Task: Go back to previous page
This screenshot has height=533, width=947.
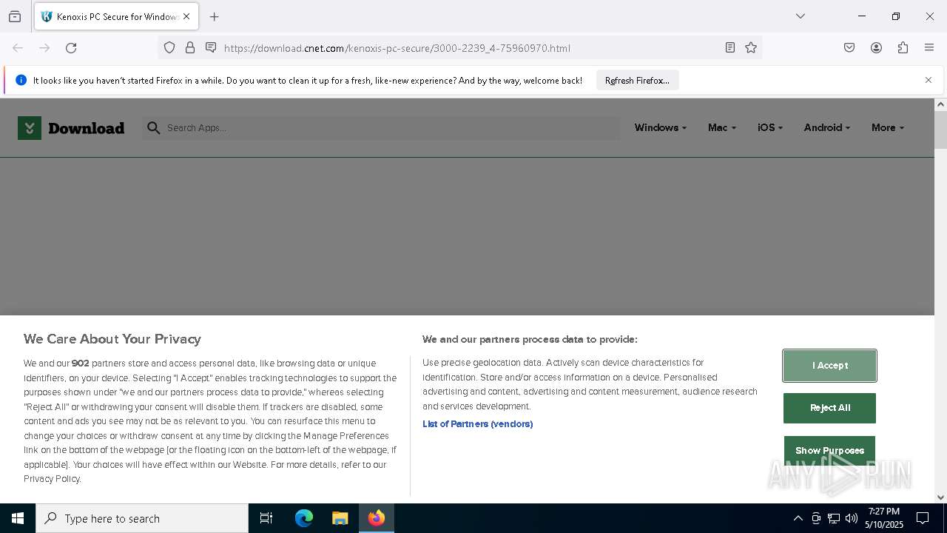Action: [x=18, y=48]
